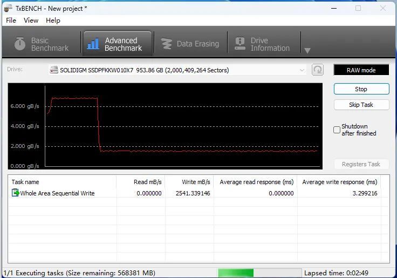This screenshot has width=397, height=278.
Task: Click the Registers Task button
Action: [x=361, y=164]
